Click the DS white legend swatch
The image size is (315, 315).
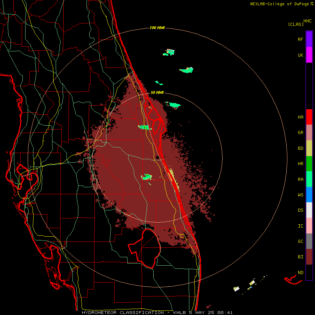[309, 210]
